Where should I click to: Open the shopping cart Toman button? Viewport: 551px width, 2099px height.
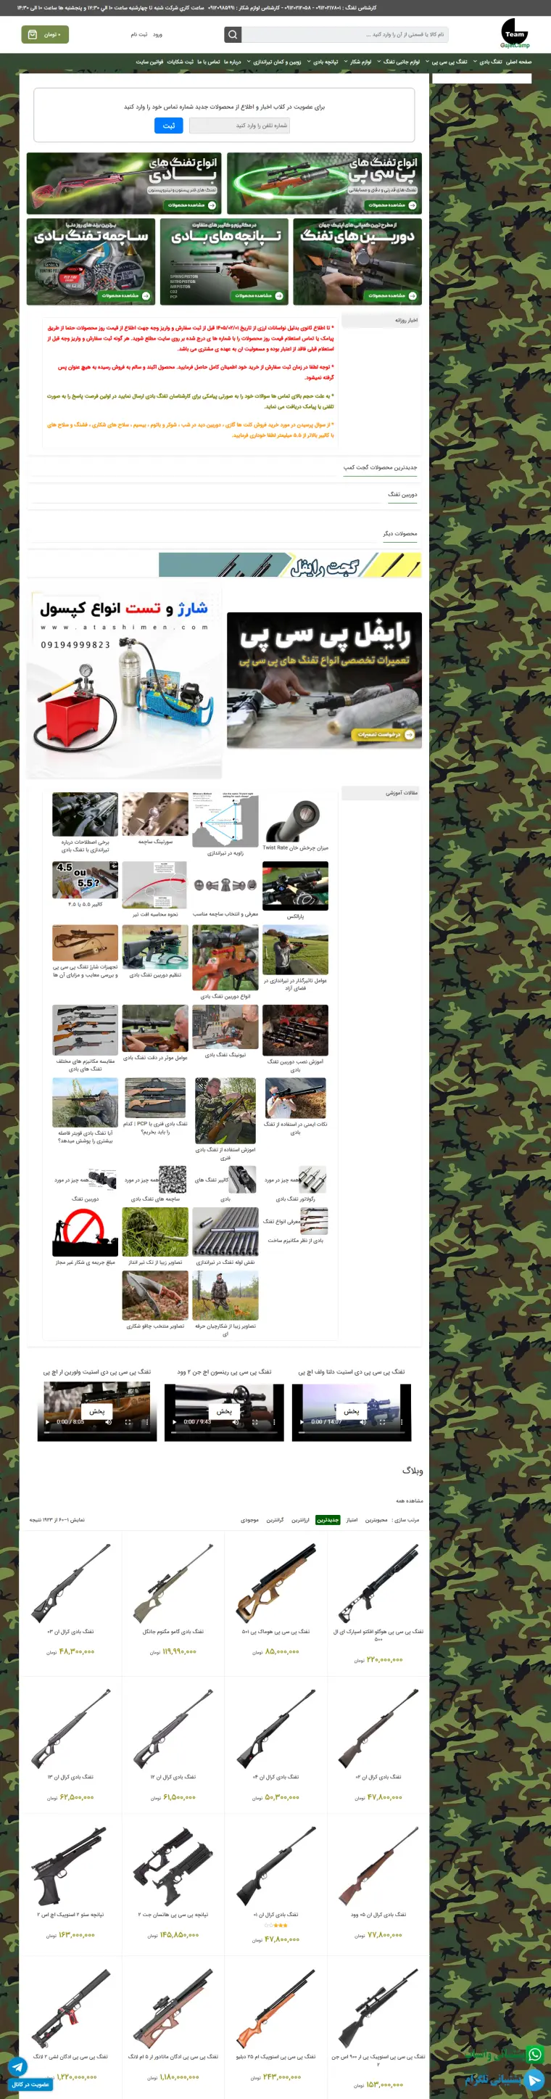[45, 34]
